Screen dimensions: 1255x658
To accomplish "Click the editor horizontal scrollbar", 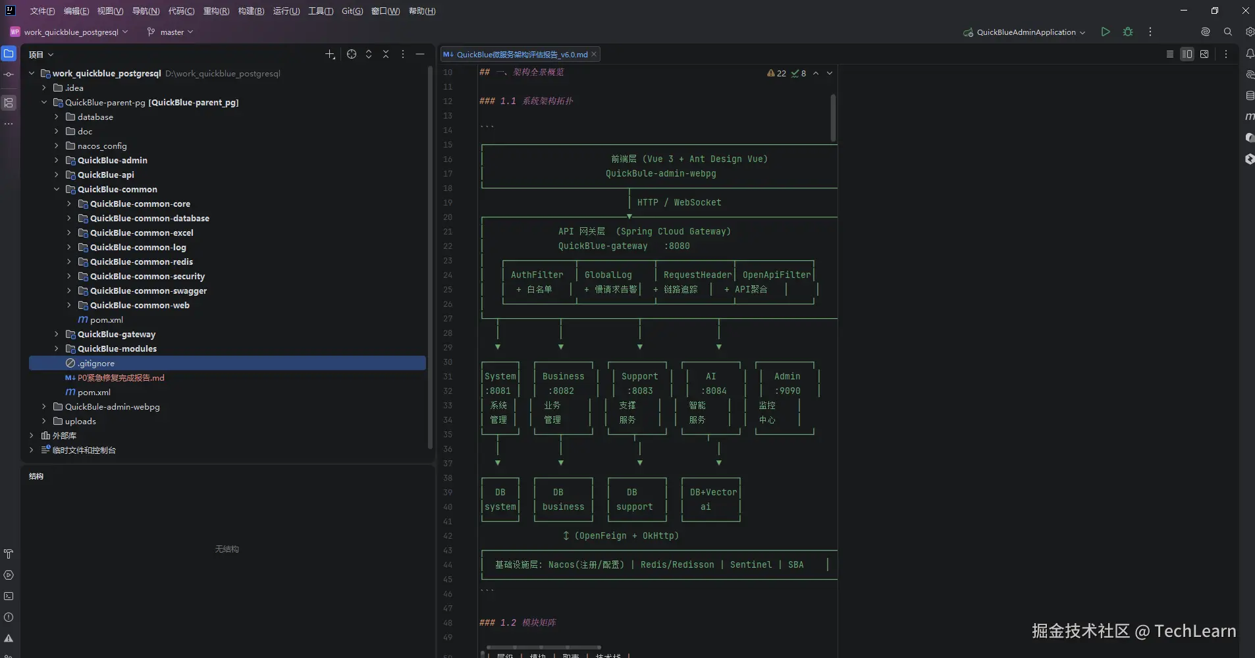I will (x=543, y=647).
